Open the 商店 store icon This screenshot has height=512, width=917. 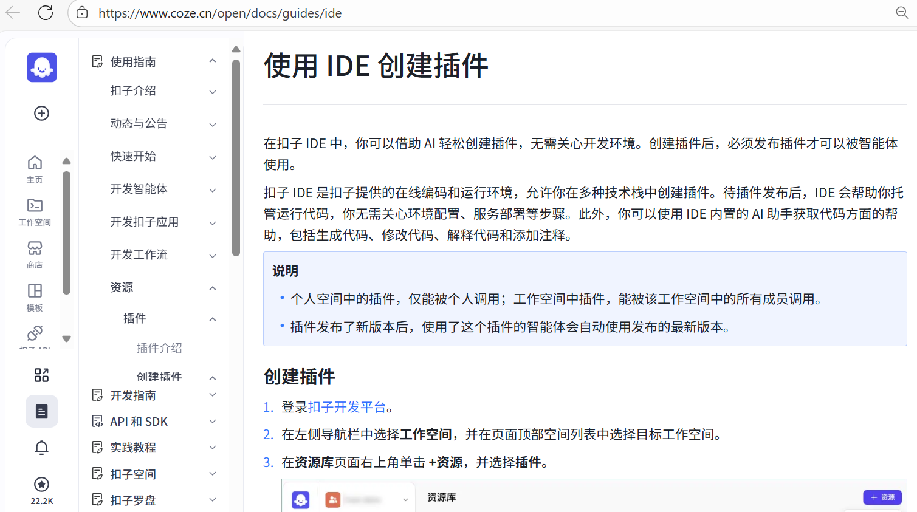35,248
